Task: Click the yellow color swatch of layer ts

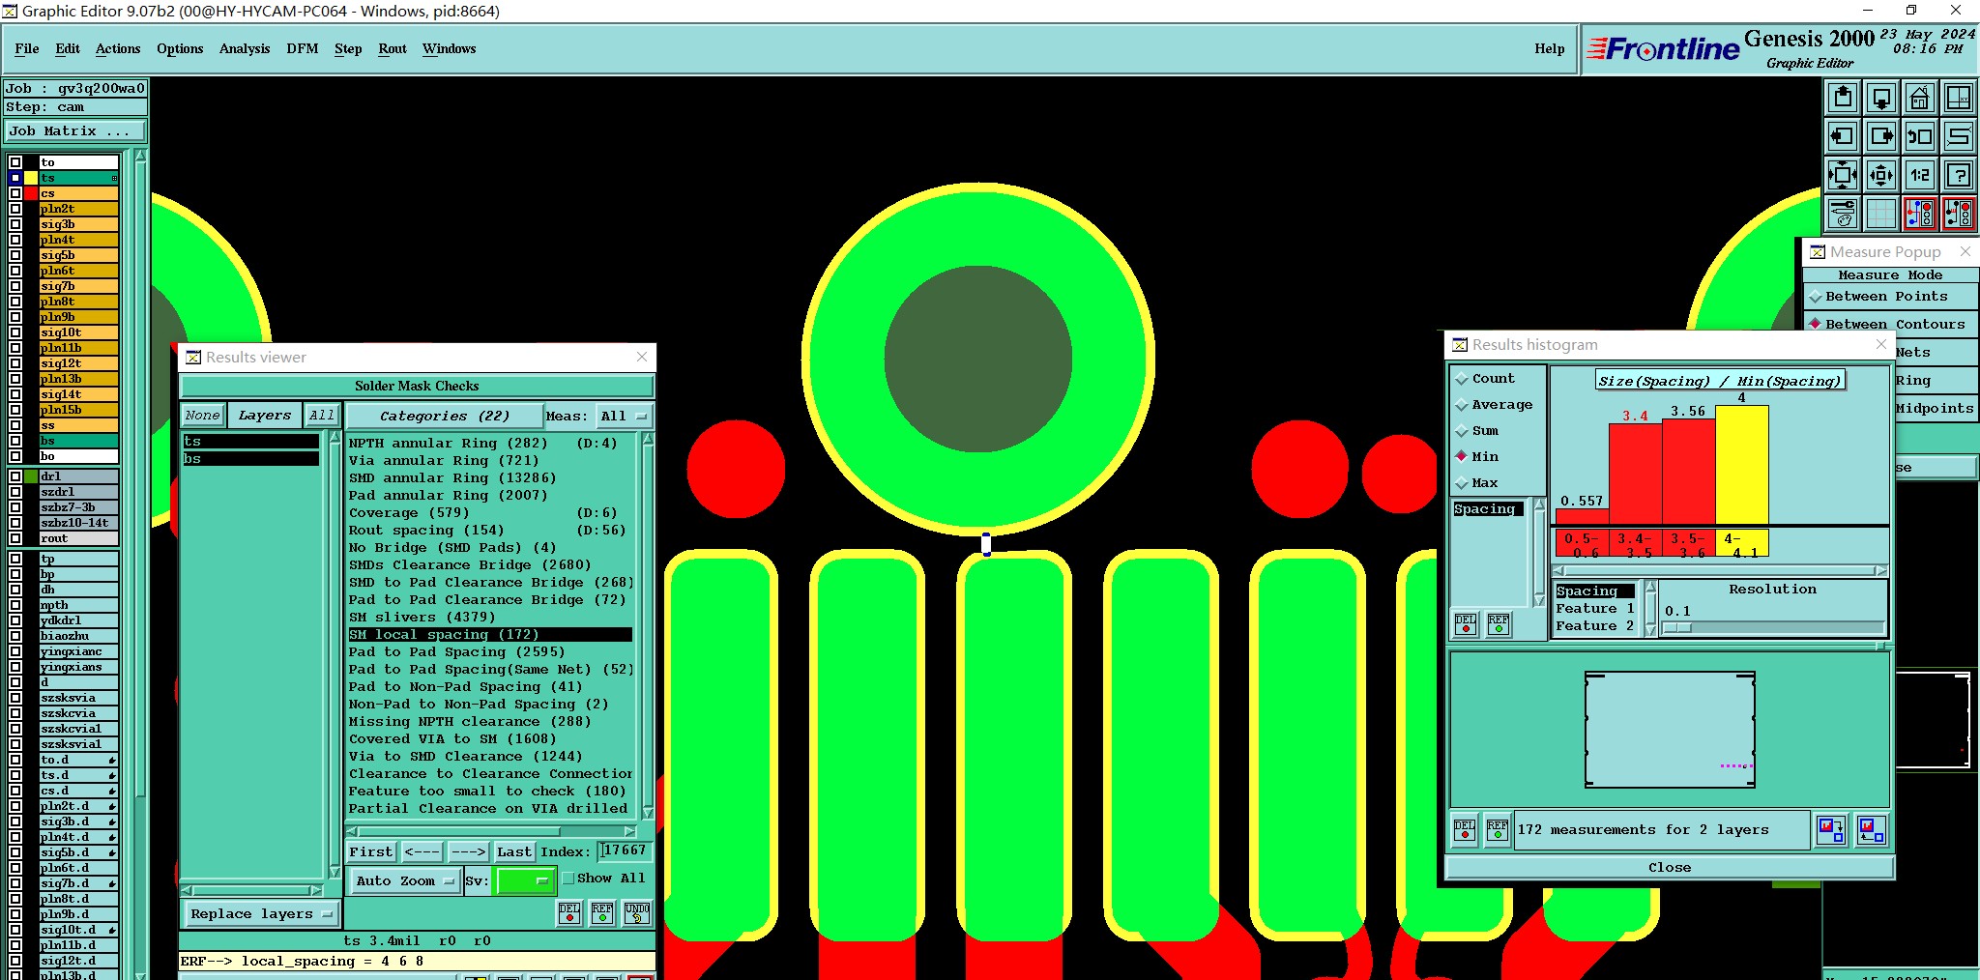Action: [31, 178]
